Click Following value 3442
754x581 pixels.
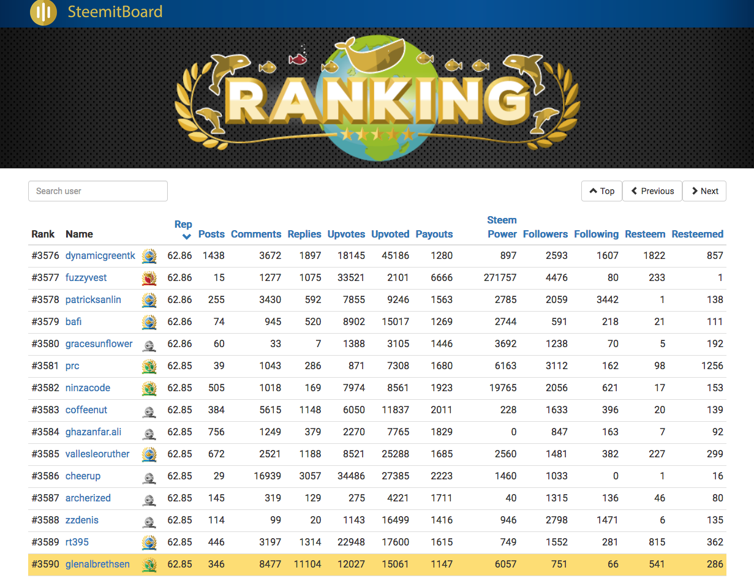[607, 299]
